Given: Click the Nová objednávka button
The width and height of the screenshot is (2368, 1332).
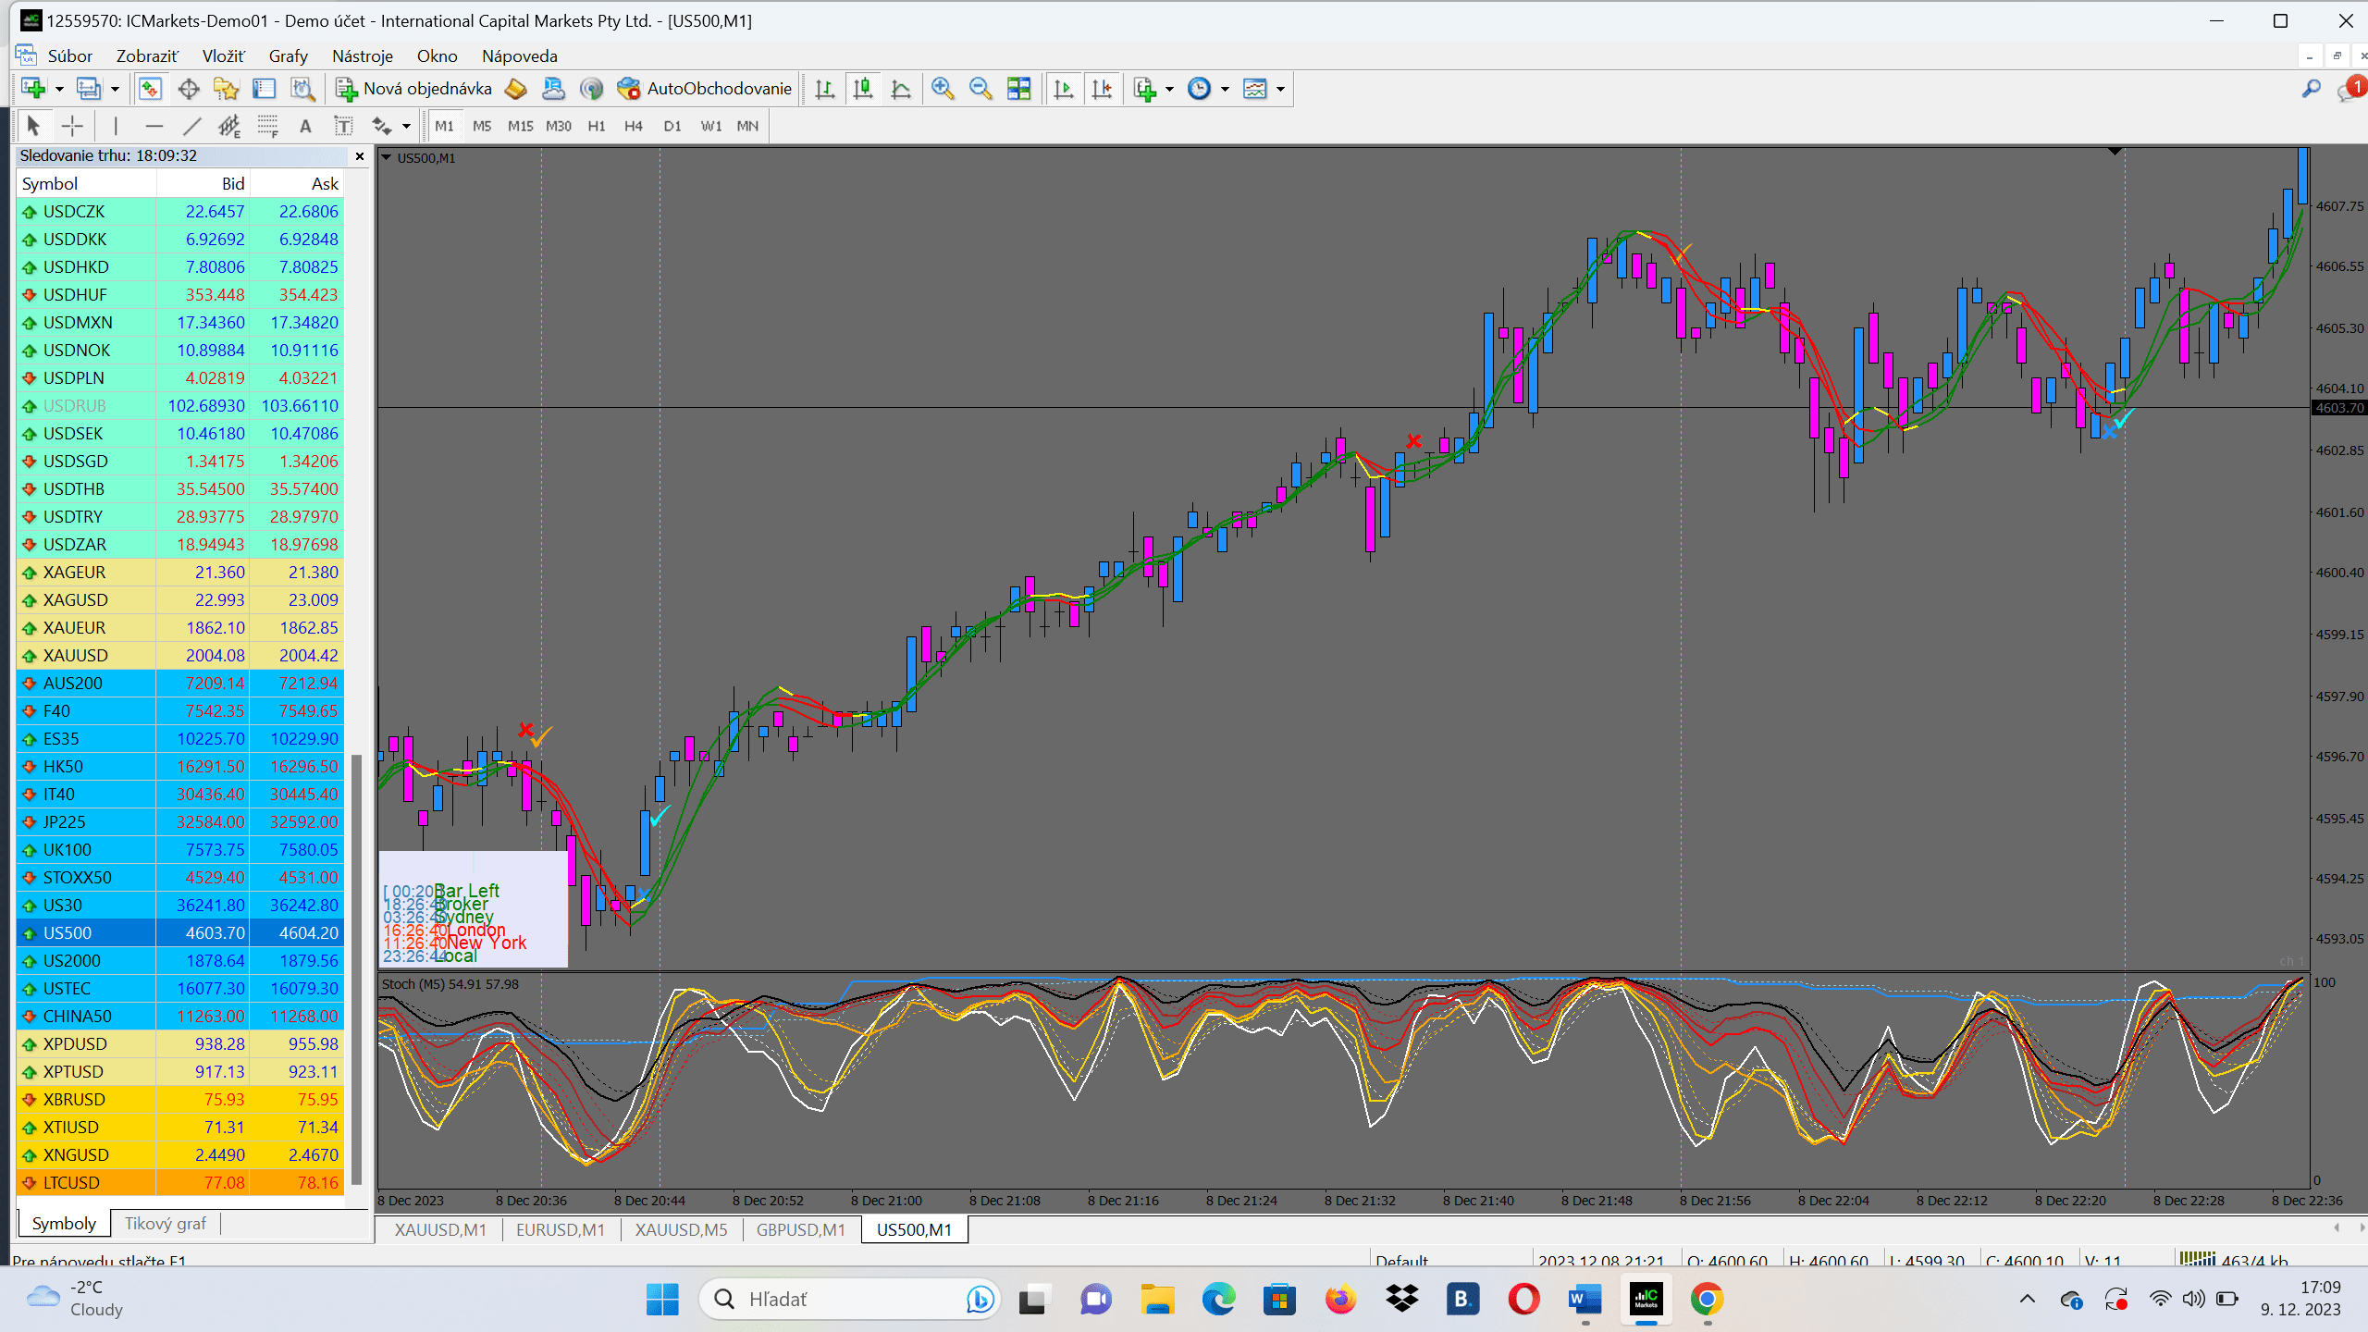Looking at the screenshot, I should click(x=413, y=89).
